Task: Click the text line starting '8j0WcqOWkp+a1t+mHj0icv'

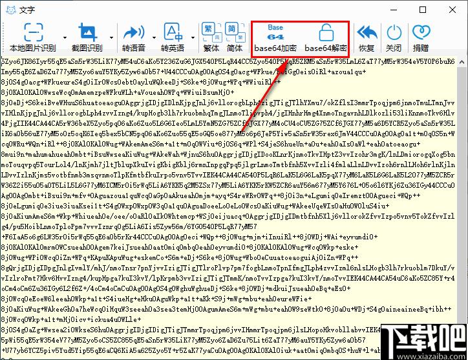Action: click(x=71, y=319)
